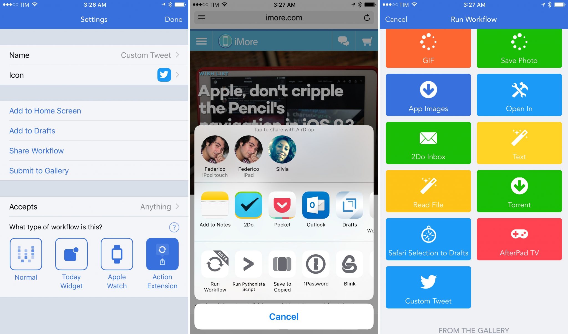This screenshot has height=334, width=568.
Task: Expand the Icon selector
Action: click(178, 74)
